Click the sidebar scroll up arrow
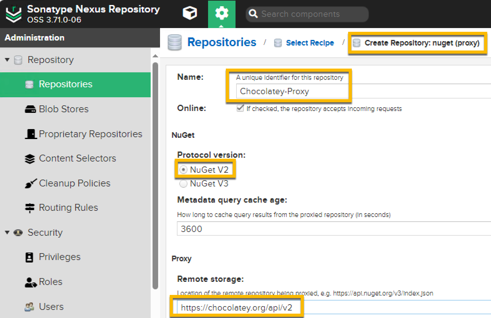The width and height of the screenshot is (491, 318). tap(155, 56)
